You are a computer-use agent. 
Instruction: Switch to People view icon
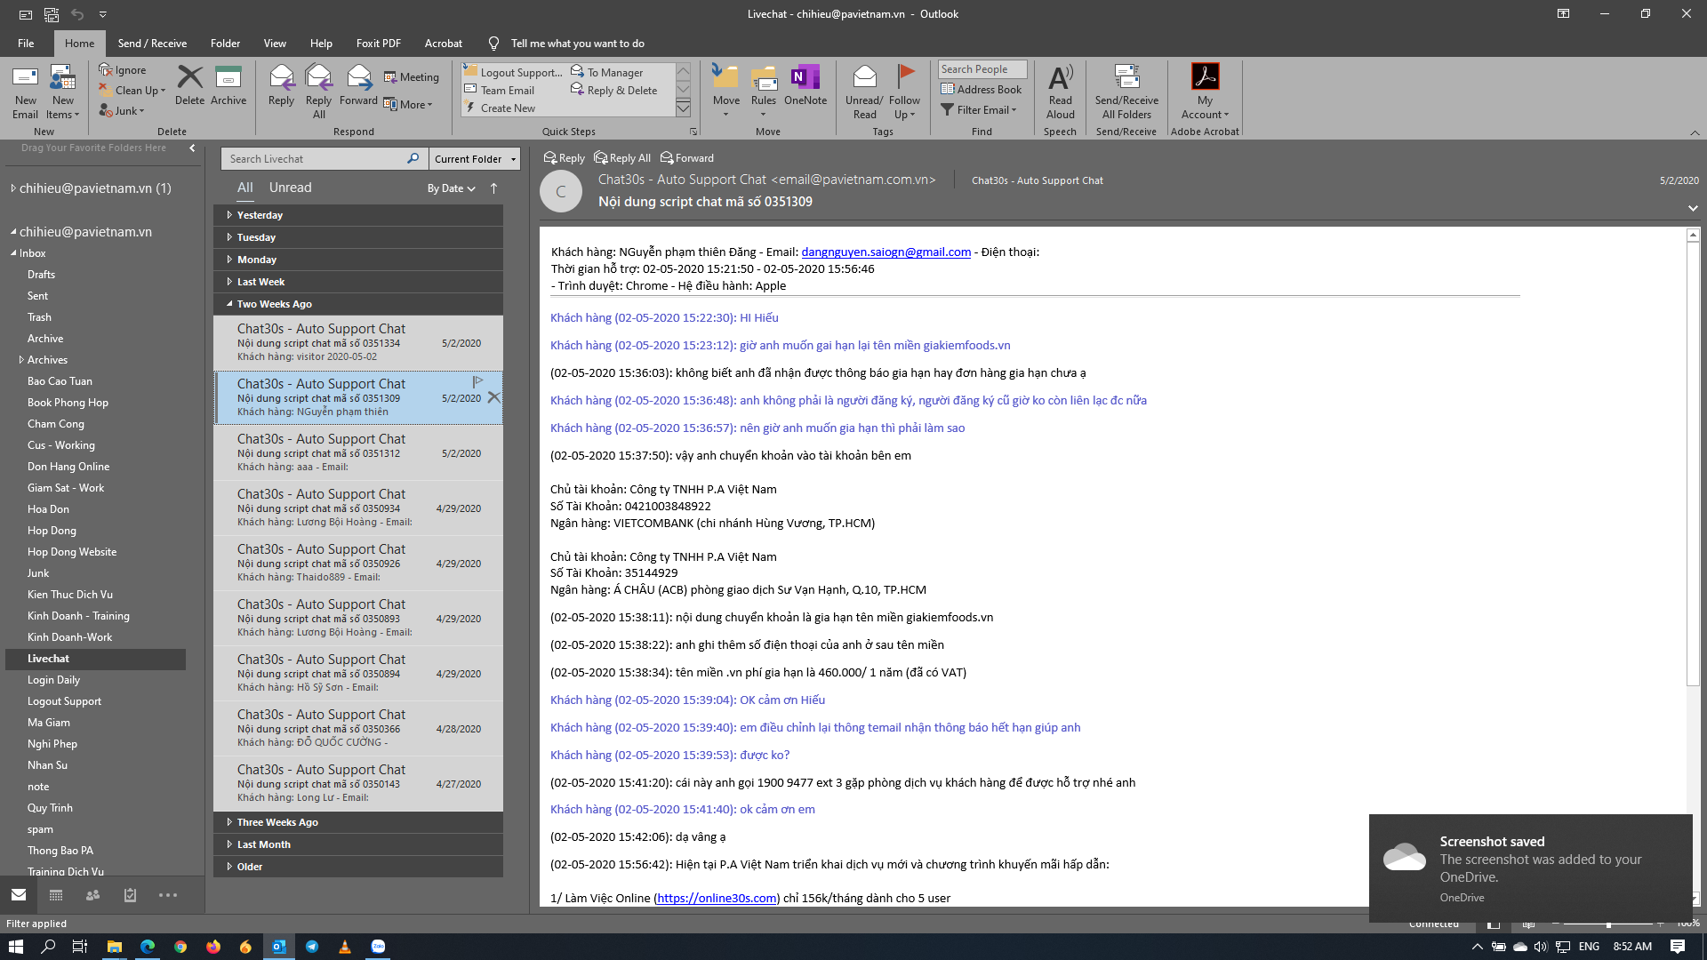92,895
